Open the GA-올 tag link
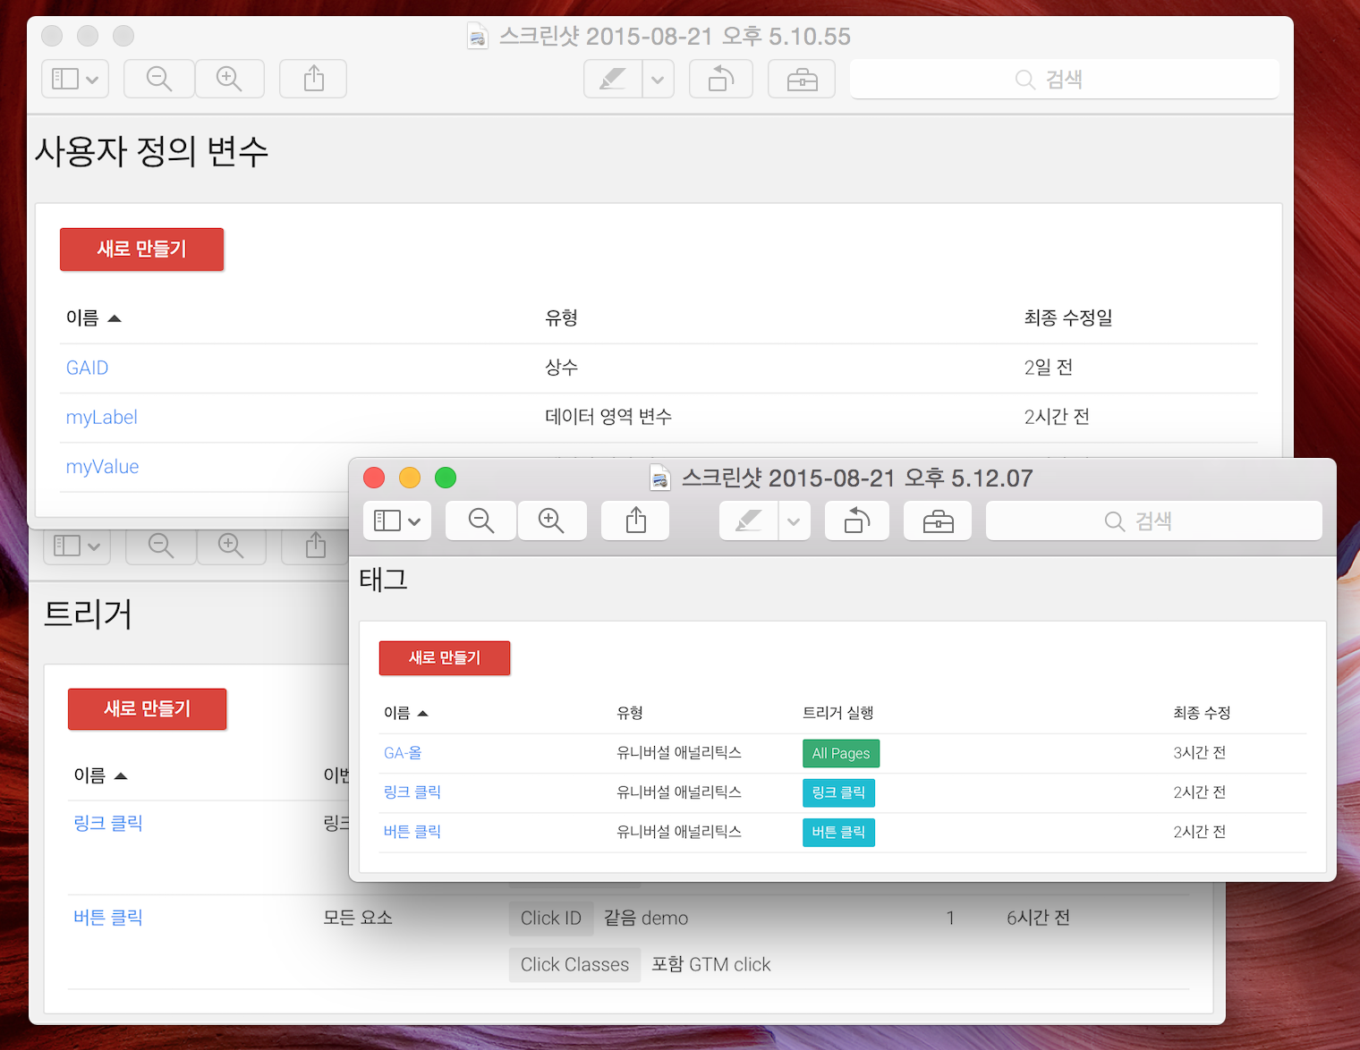1360x1050 pixels. 403,753
